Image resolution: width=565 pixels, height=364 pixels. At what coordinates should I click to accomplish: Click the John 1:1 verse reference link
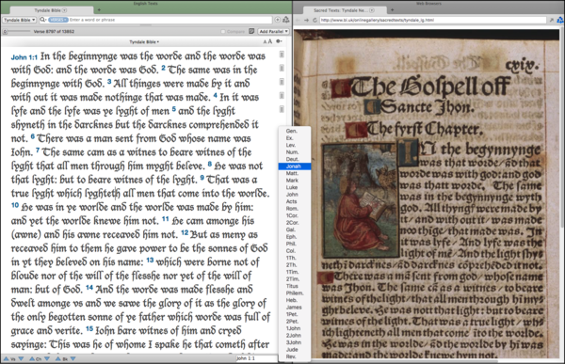click(24, 57)
